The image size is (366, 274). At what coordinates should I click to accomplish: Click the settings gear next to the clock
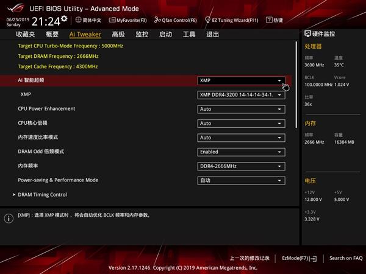point(64,19)
